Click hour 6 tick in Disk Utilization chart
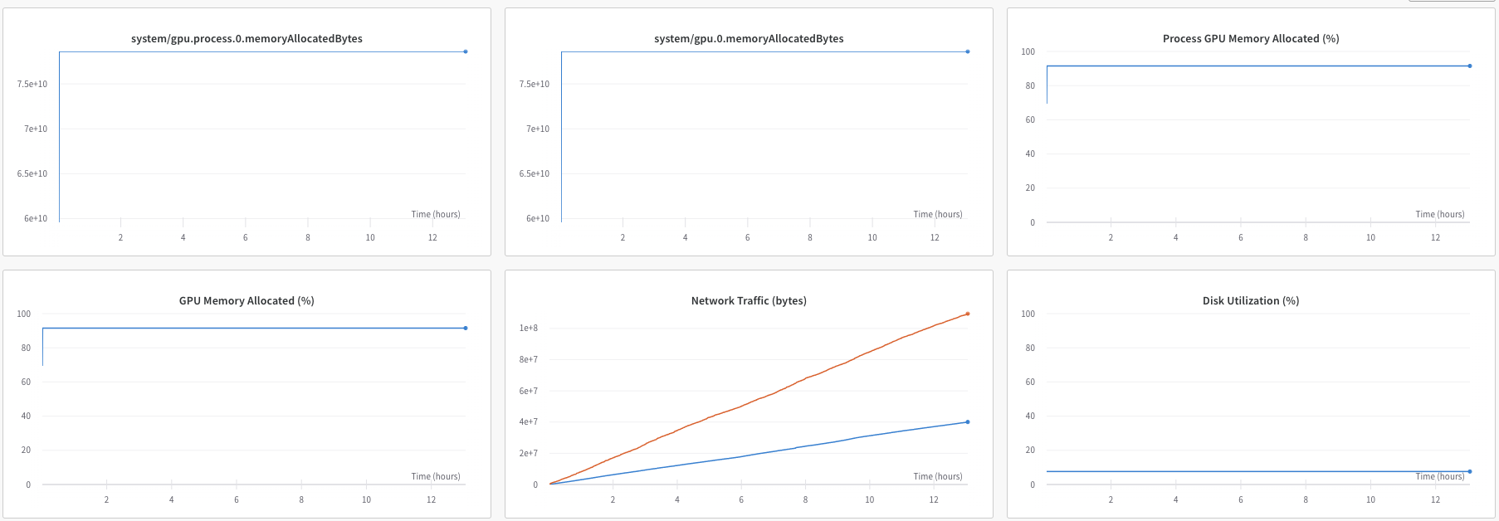 click(x=1241, y=500)
